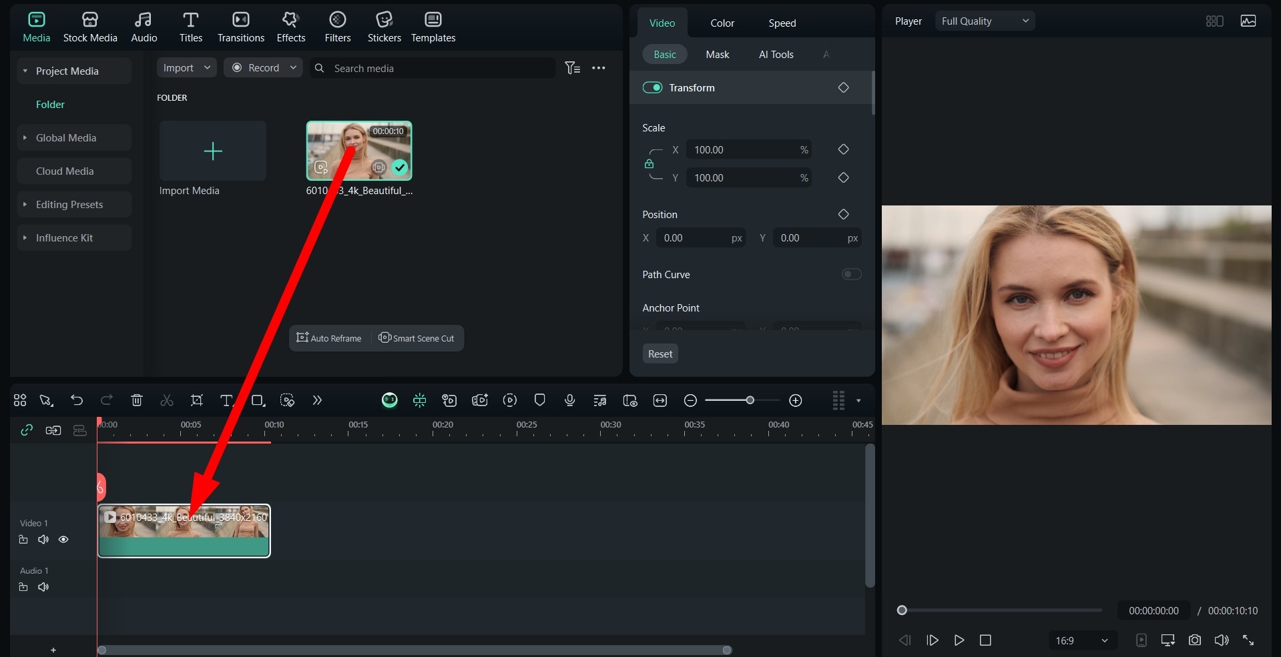Click the split scissors icon

coord(167,400)
